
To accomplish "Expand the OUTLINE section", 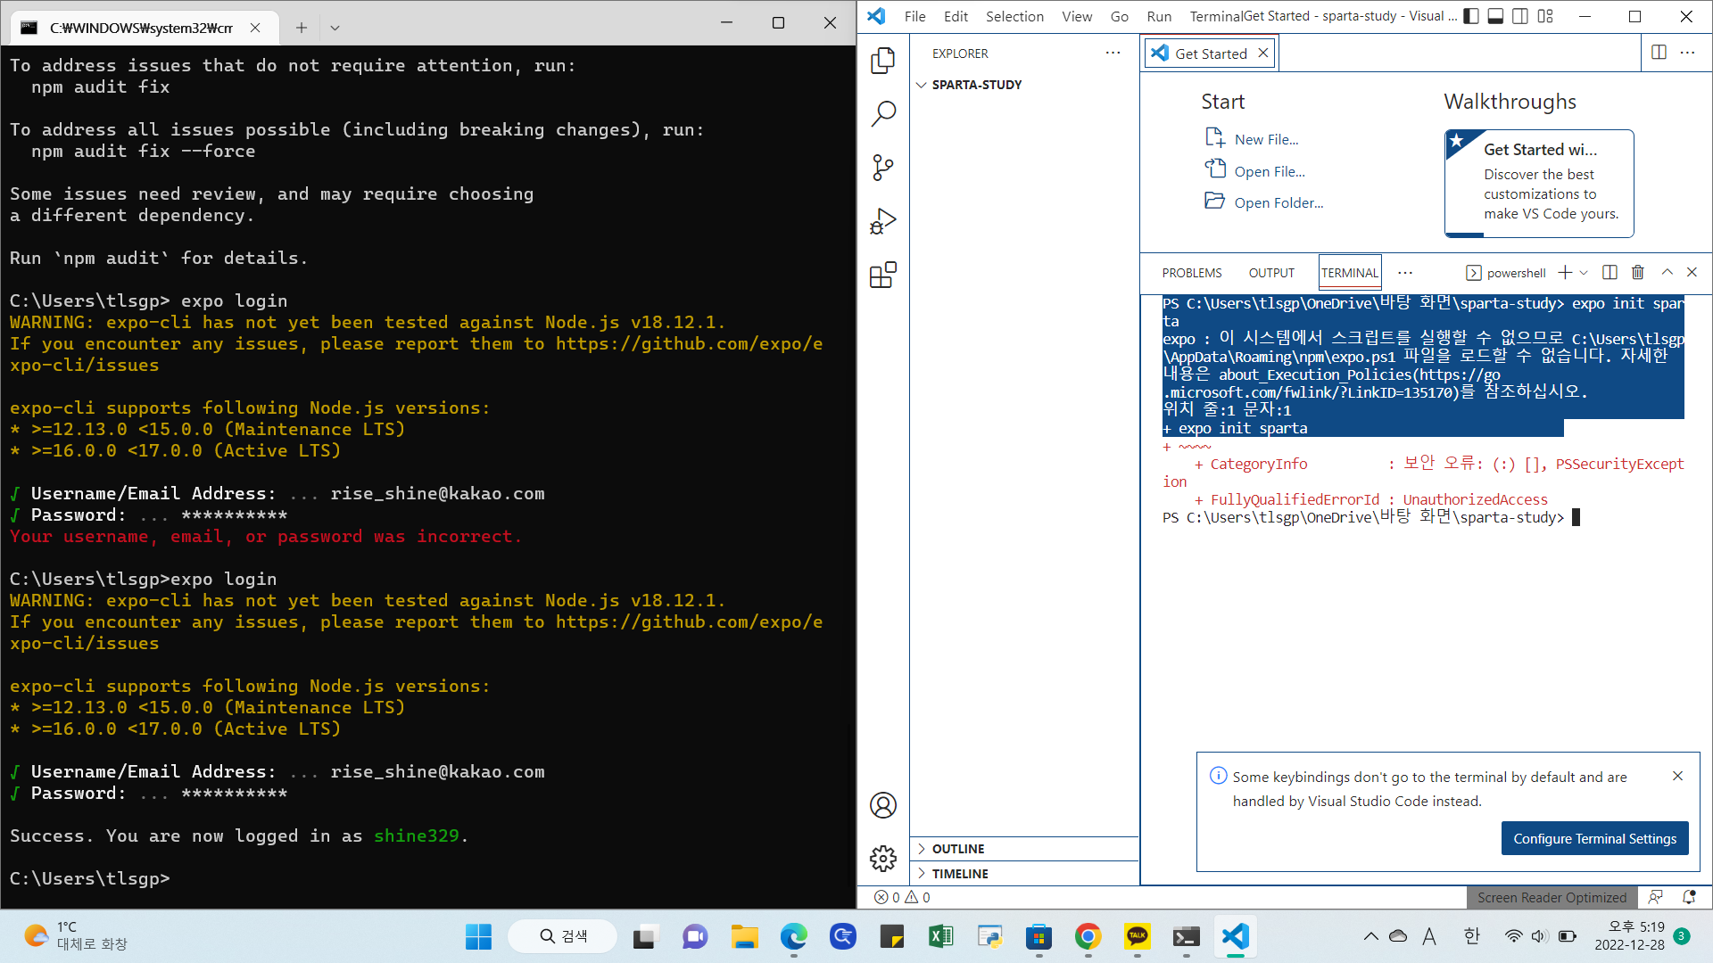I will coord(1024,849).
